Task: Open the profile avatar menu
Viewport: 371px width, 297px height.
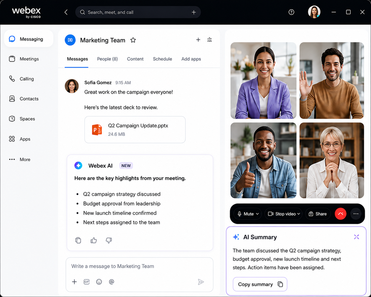Action: pyautogui.click(x=314, y=12)
